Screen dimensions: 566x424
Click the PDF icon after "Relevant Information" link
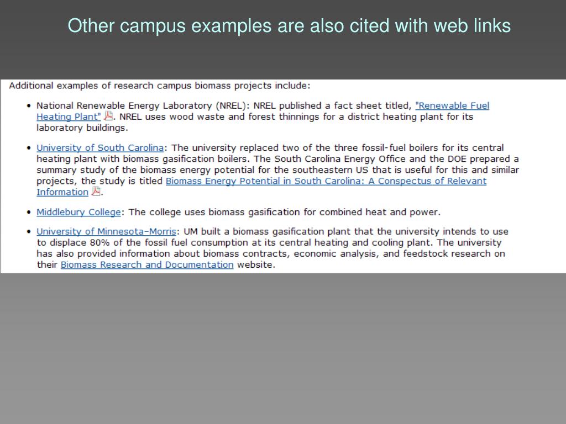96,192
